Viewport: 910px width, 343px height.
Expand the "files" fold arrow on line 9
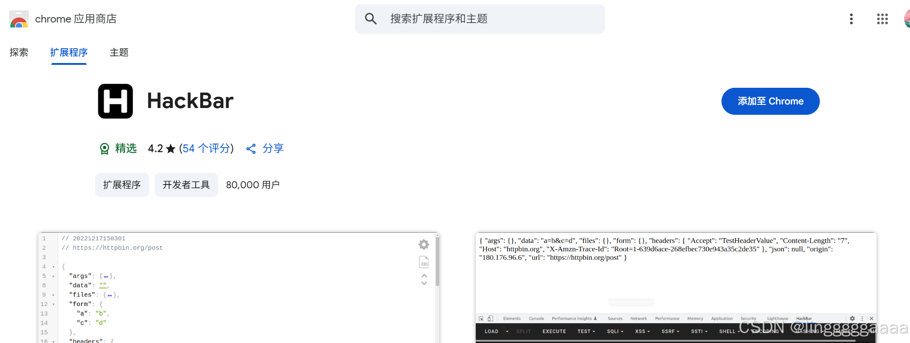click(54, 295)
